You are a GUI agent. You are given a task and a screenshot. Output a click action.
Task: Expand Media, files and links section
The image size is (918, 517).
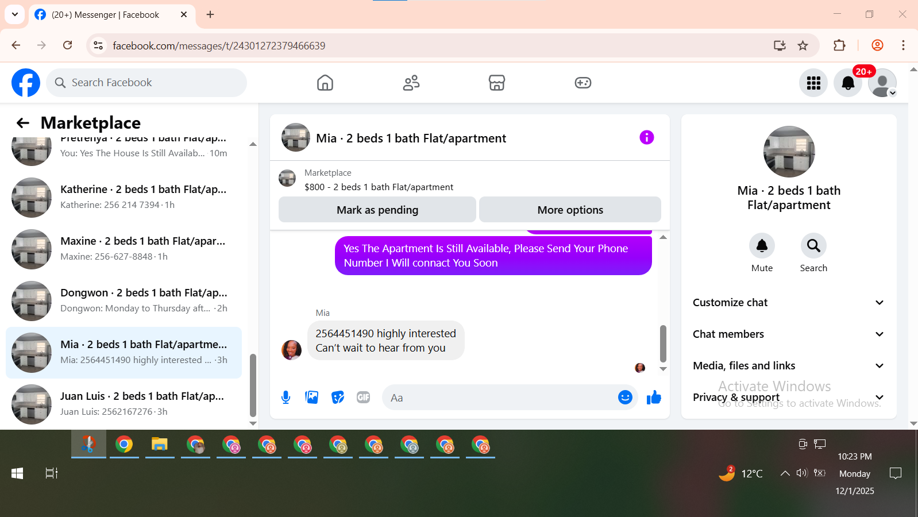[x=789, y=366]
